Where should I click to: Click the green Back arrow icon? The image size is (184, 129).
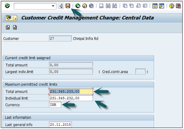[x=78, y=6]
